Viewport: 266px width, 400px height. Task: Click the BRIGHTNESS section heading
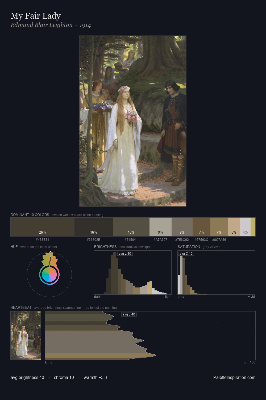pos(105,247)
